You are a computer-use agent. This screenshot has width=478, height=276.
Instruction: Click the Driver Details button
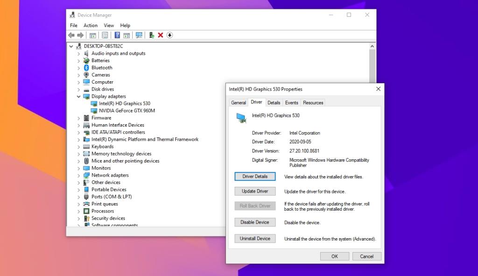255,176
